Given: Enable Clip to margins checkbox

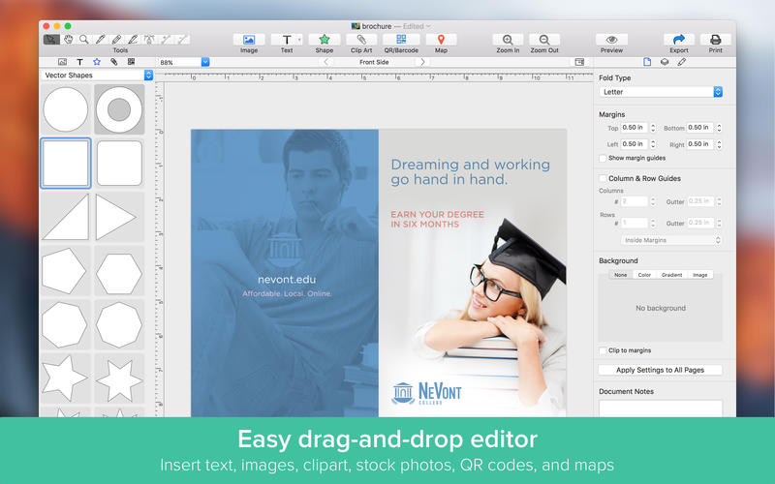Looking at the screenshot, I should 603,350.
